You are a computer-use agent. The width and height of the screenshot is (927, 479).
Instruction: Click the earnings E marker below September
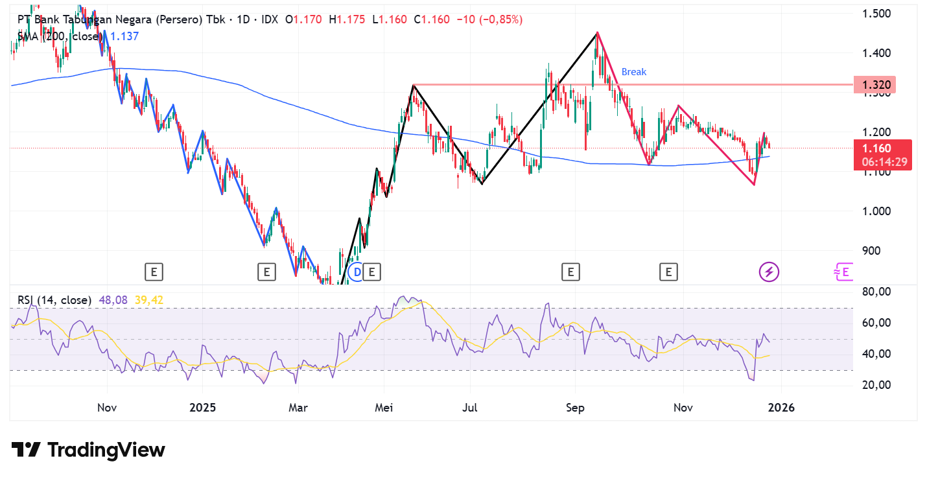point(570,272)
